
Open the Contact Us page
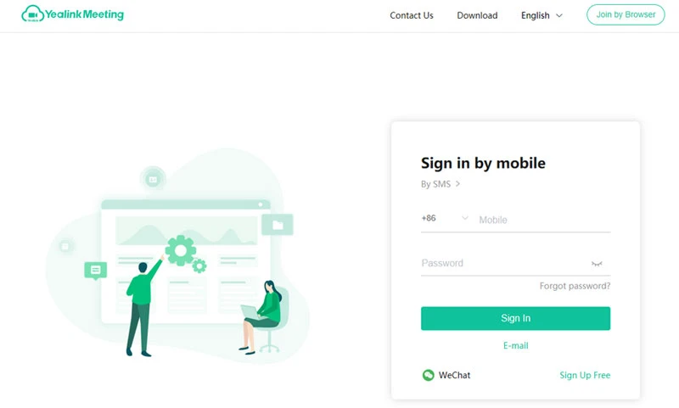[x=412, y=15]
